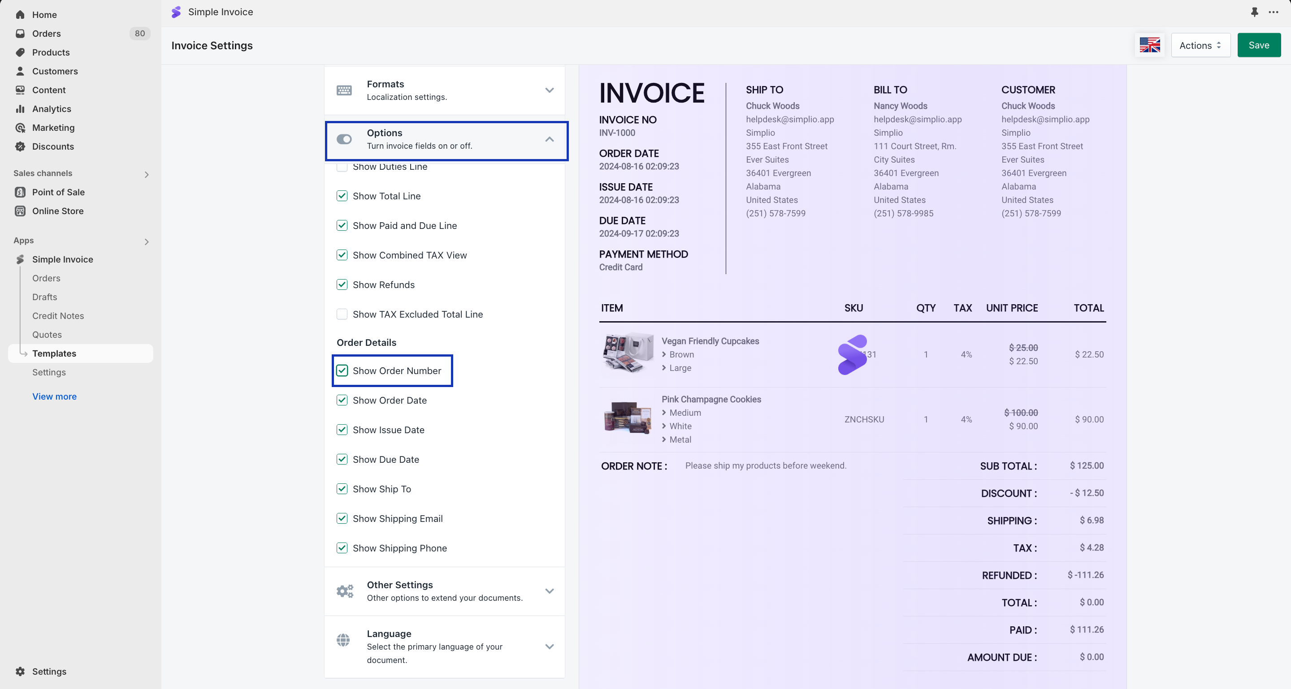The height and width of the screenshot is (689, 1291).
Task: Click the Point of Sale icon
Action: (20, 192)
